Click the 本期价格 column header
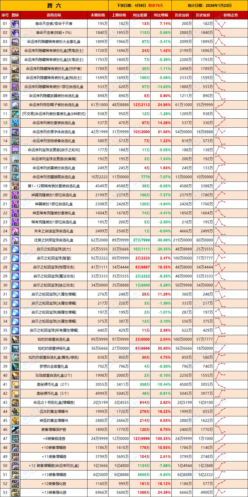The width and height of the screenshot is (248, 497). click(98, 15)
